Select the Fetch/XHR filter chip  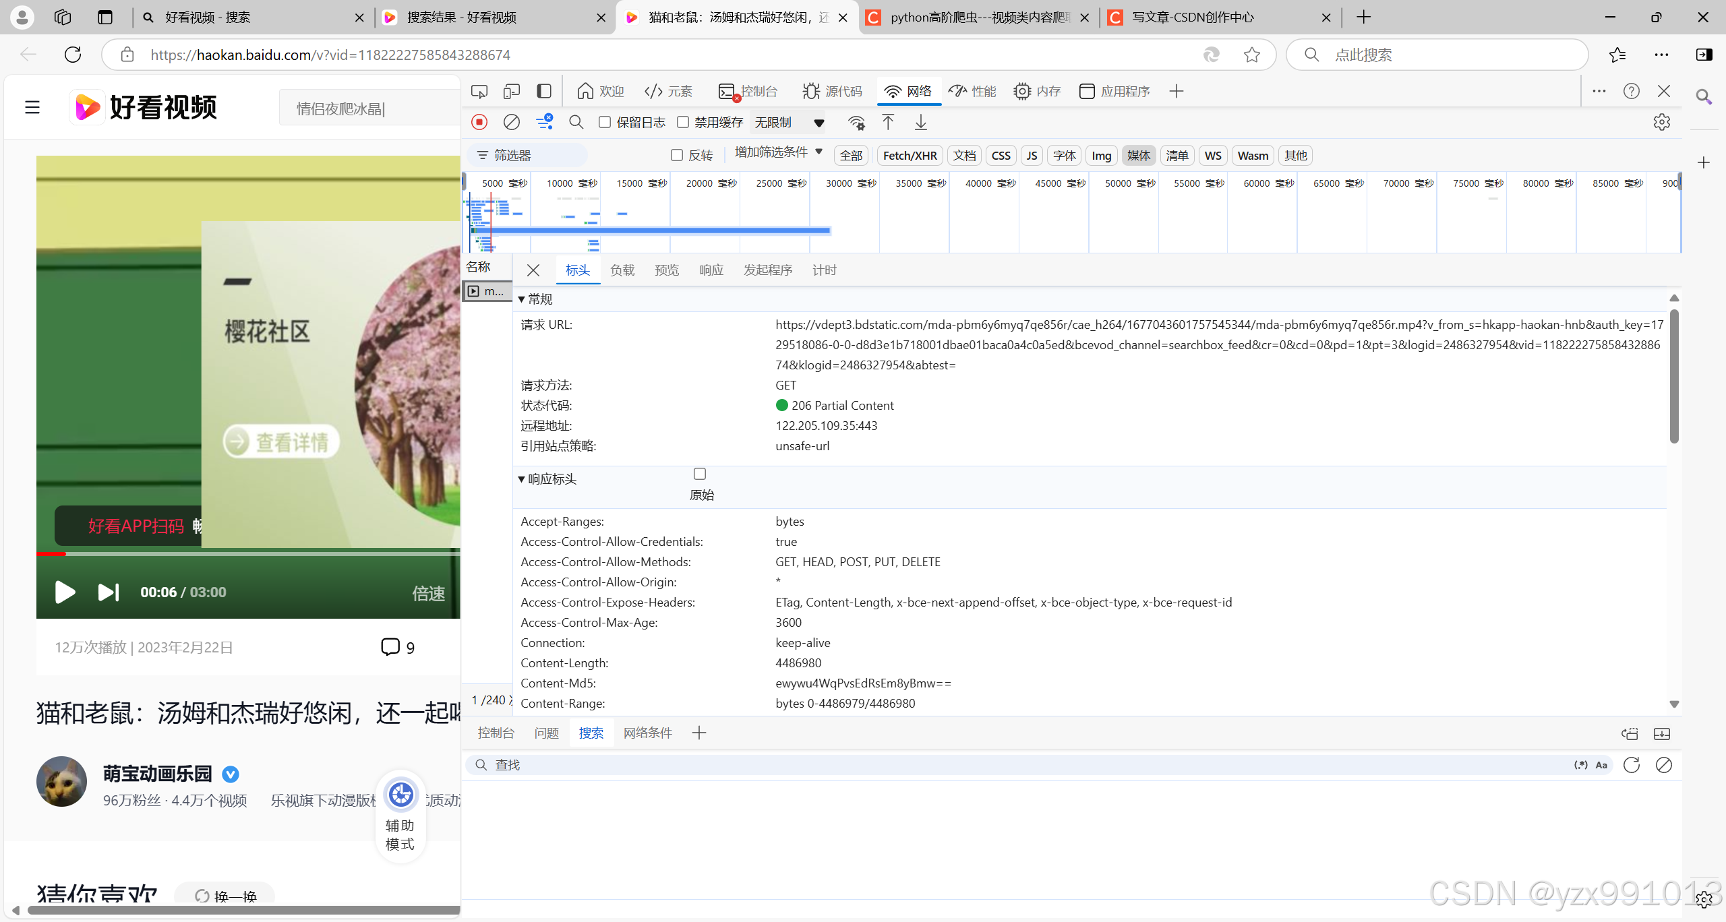pyautogui.click(x=910, y=156)
